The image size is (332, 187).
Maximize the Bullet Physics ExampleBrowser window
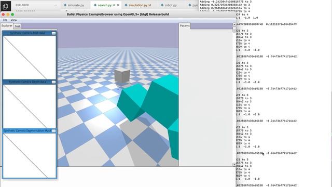point(12,15)
